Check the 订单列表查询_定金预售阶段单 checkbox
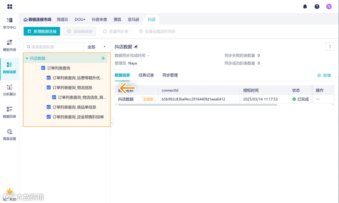 43,117
